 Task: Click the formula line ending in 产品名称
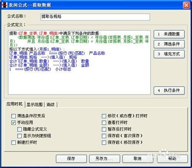[57, 53]
